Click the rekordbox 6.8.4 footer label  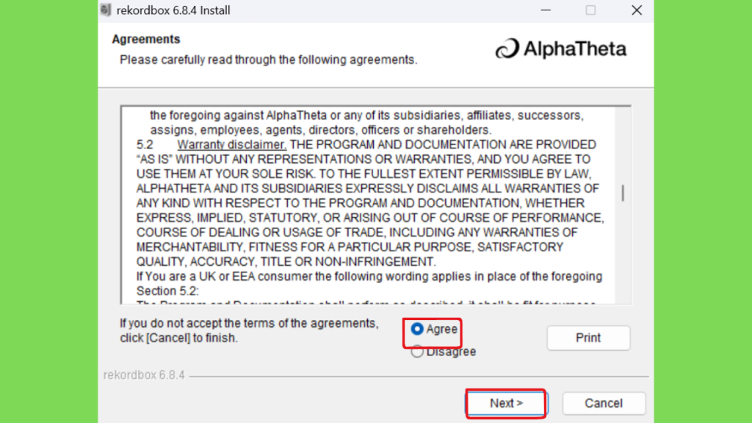pyautogui.click(x=144, y=375)
